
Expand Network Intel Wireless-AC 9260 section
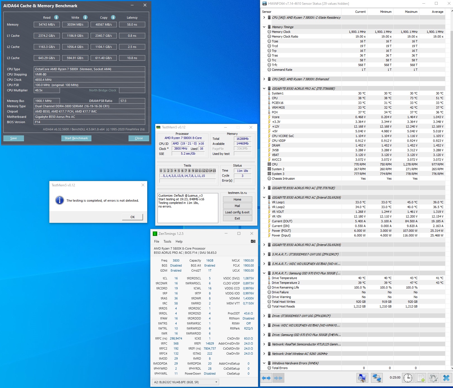tap(264, 354)
